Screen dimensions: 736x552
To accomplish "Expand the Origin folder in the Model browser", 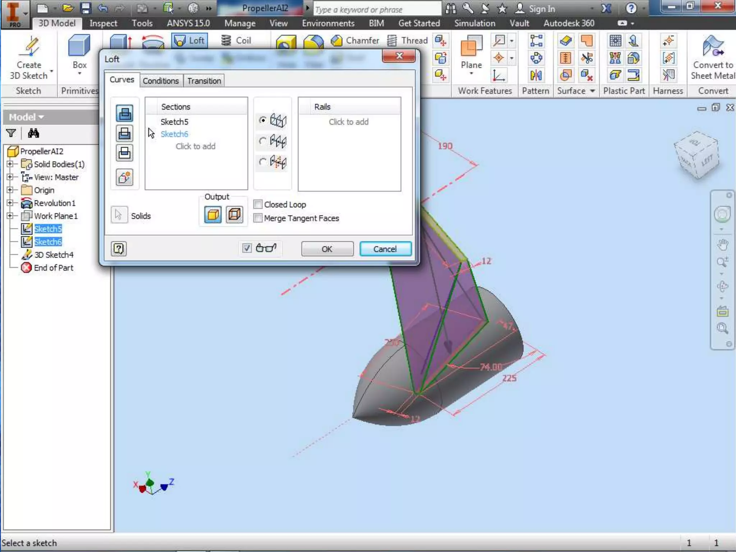I will pyautogui.click(x=10, y=190).
